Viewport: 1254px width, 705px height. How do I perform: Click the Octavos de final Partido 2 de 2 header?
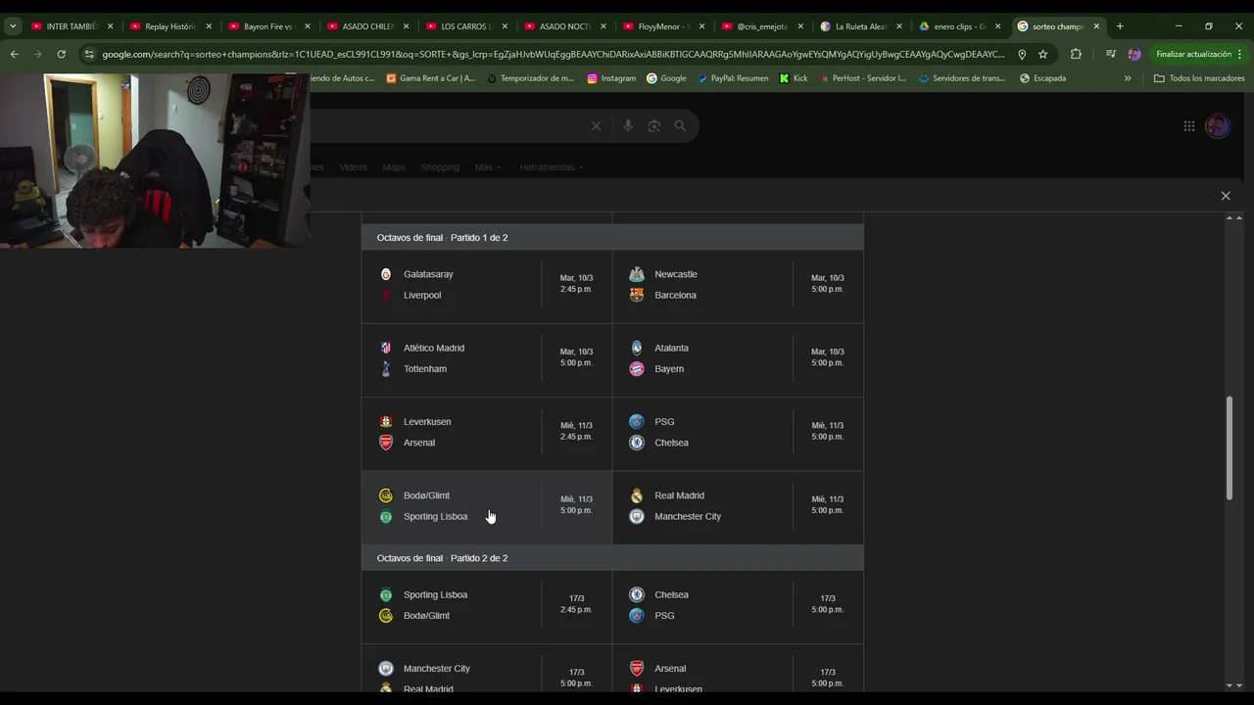pos(612,558)
